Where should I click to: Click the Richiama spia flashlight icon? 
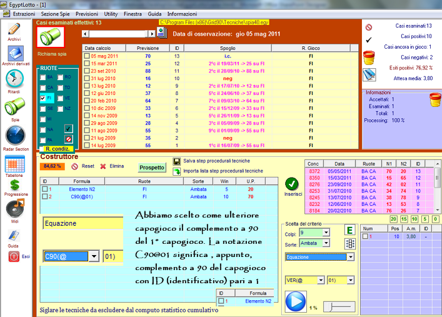[x=51, y=38]
